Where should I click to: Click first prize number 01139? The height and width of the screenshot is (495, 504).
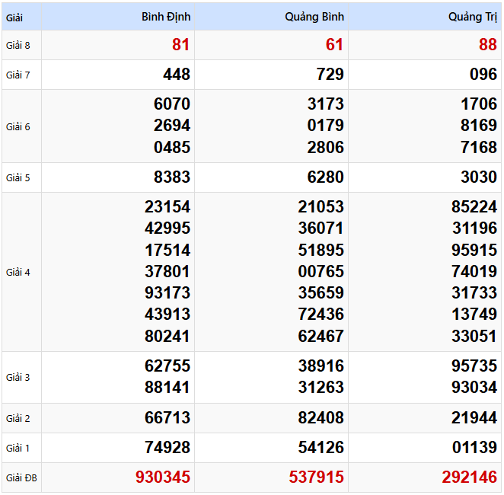pyautogui.click(x=474, y=448)
